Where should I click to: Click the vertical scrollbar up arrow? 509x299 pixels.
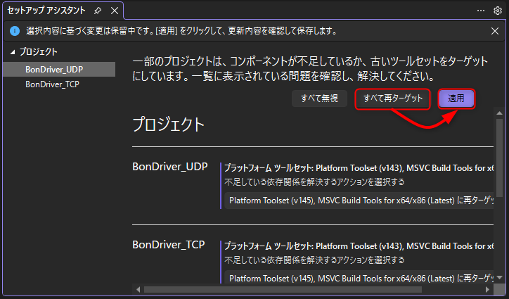[499, 113]
